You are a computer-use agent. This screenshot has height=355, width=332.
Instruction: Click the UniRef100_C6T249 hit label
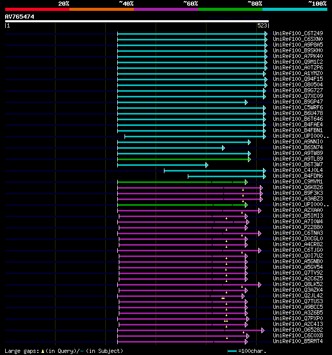point(298,33)
